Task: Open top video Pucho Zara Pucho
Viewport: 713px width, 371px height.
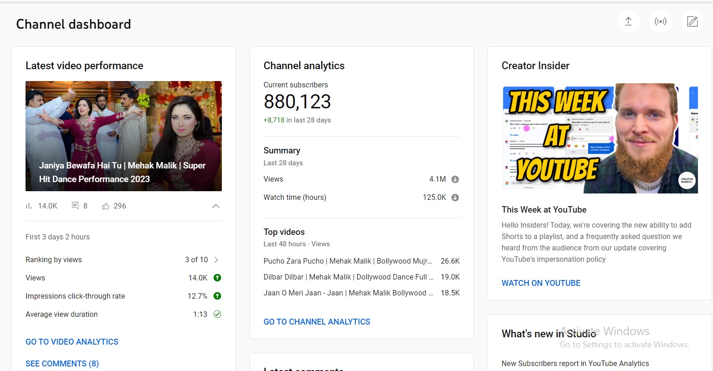Action: (x=348, y=261)
